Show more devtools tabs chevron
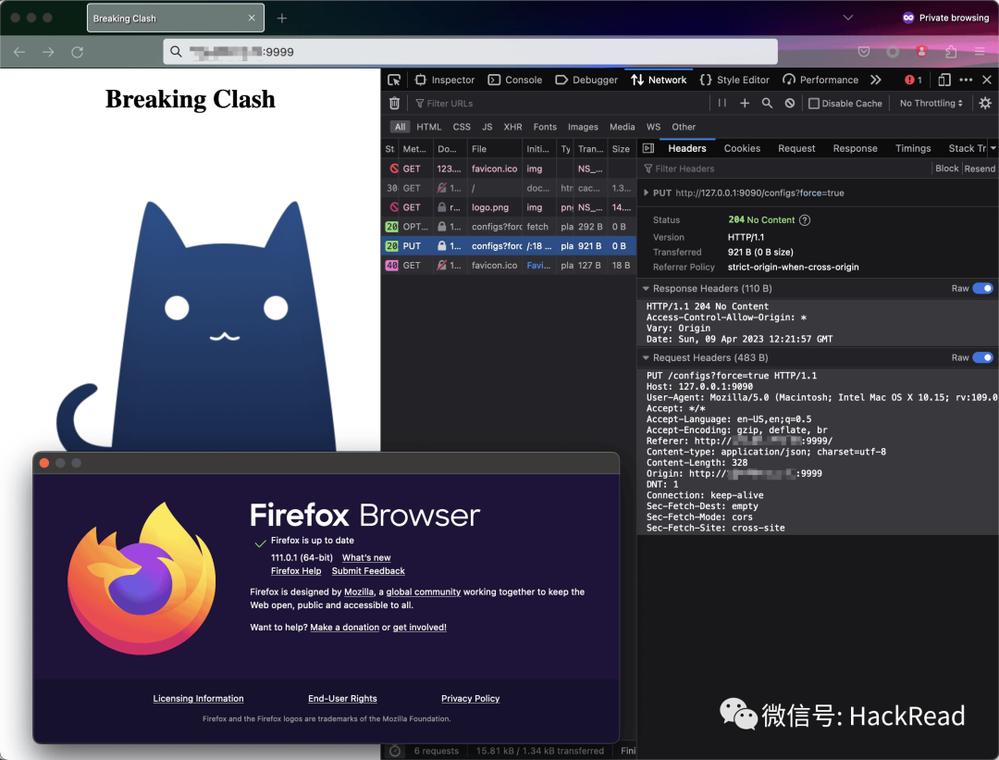This screenshot has height=760, width=999. pyautogui.click(x=876, y=80)
